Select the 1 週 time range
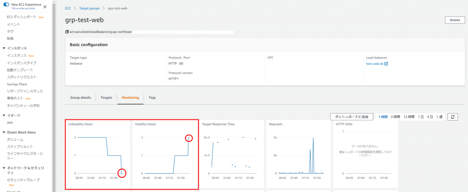 pos(439,117)
